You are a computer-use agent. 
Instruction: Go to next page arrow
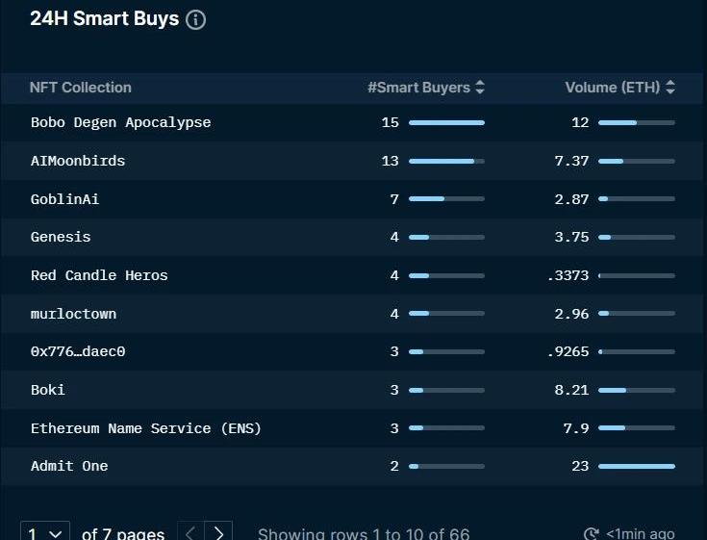pyautogui.click(x=219, y=532)
